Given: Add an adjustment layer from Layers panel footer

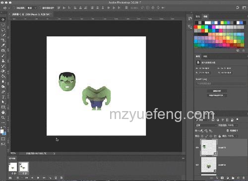Looking at the screenshot, I should pyautogui.click(x=228, y=178).
